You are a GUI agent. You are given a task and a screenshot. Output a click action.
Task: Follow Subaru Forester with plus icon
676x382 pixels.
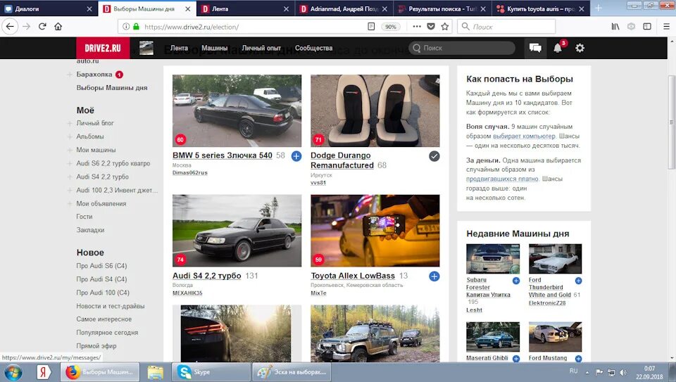point(516,281)
